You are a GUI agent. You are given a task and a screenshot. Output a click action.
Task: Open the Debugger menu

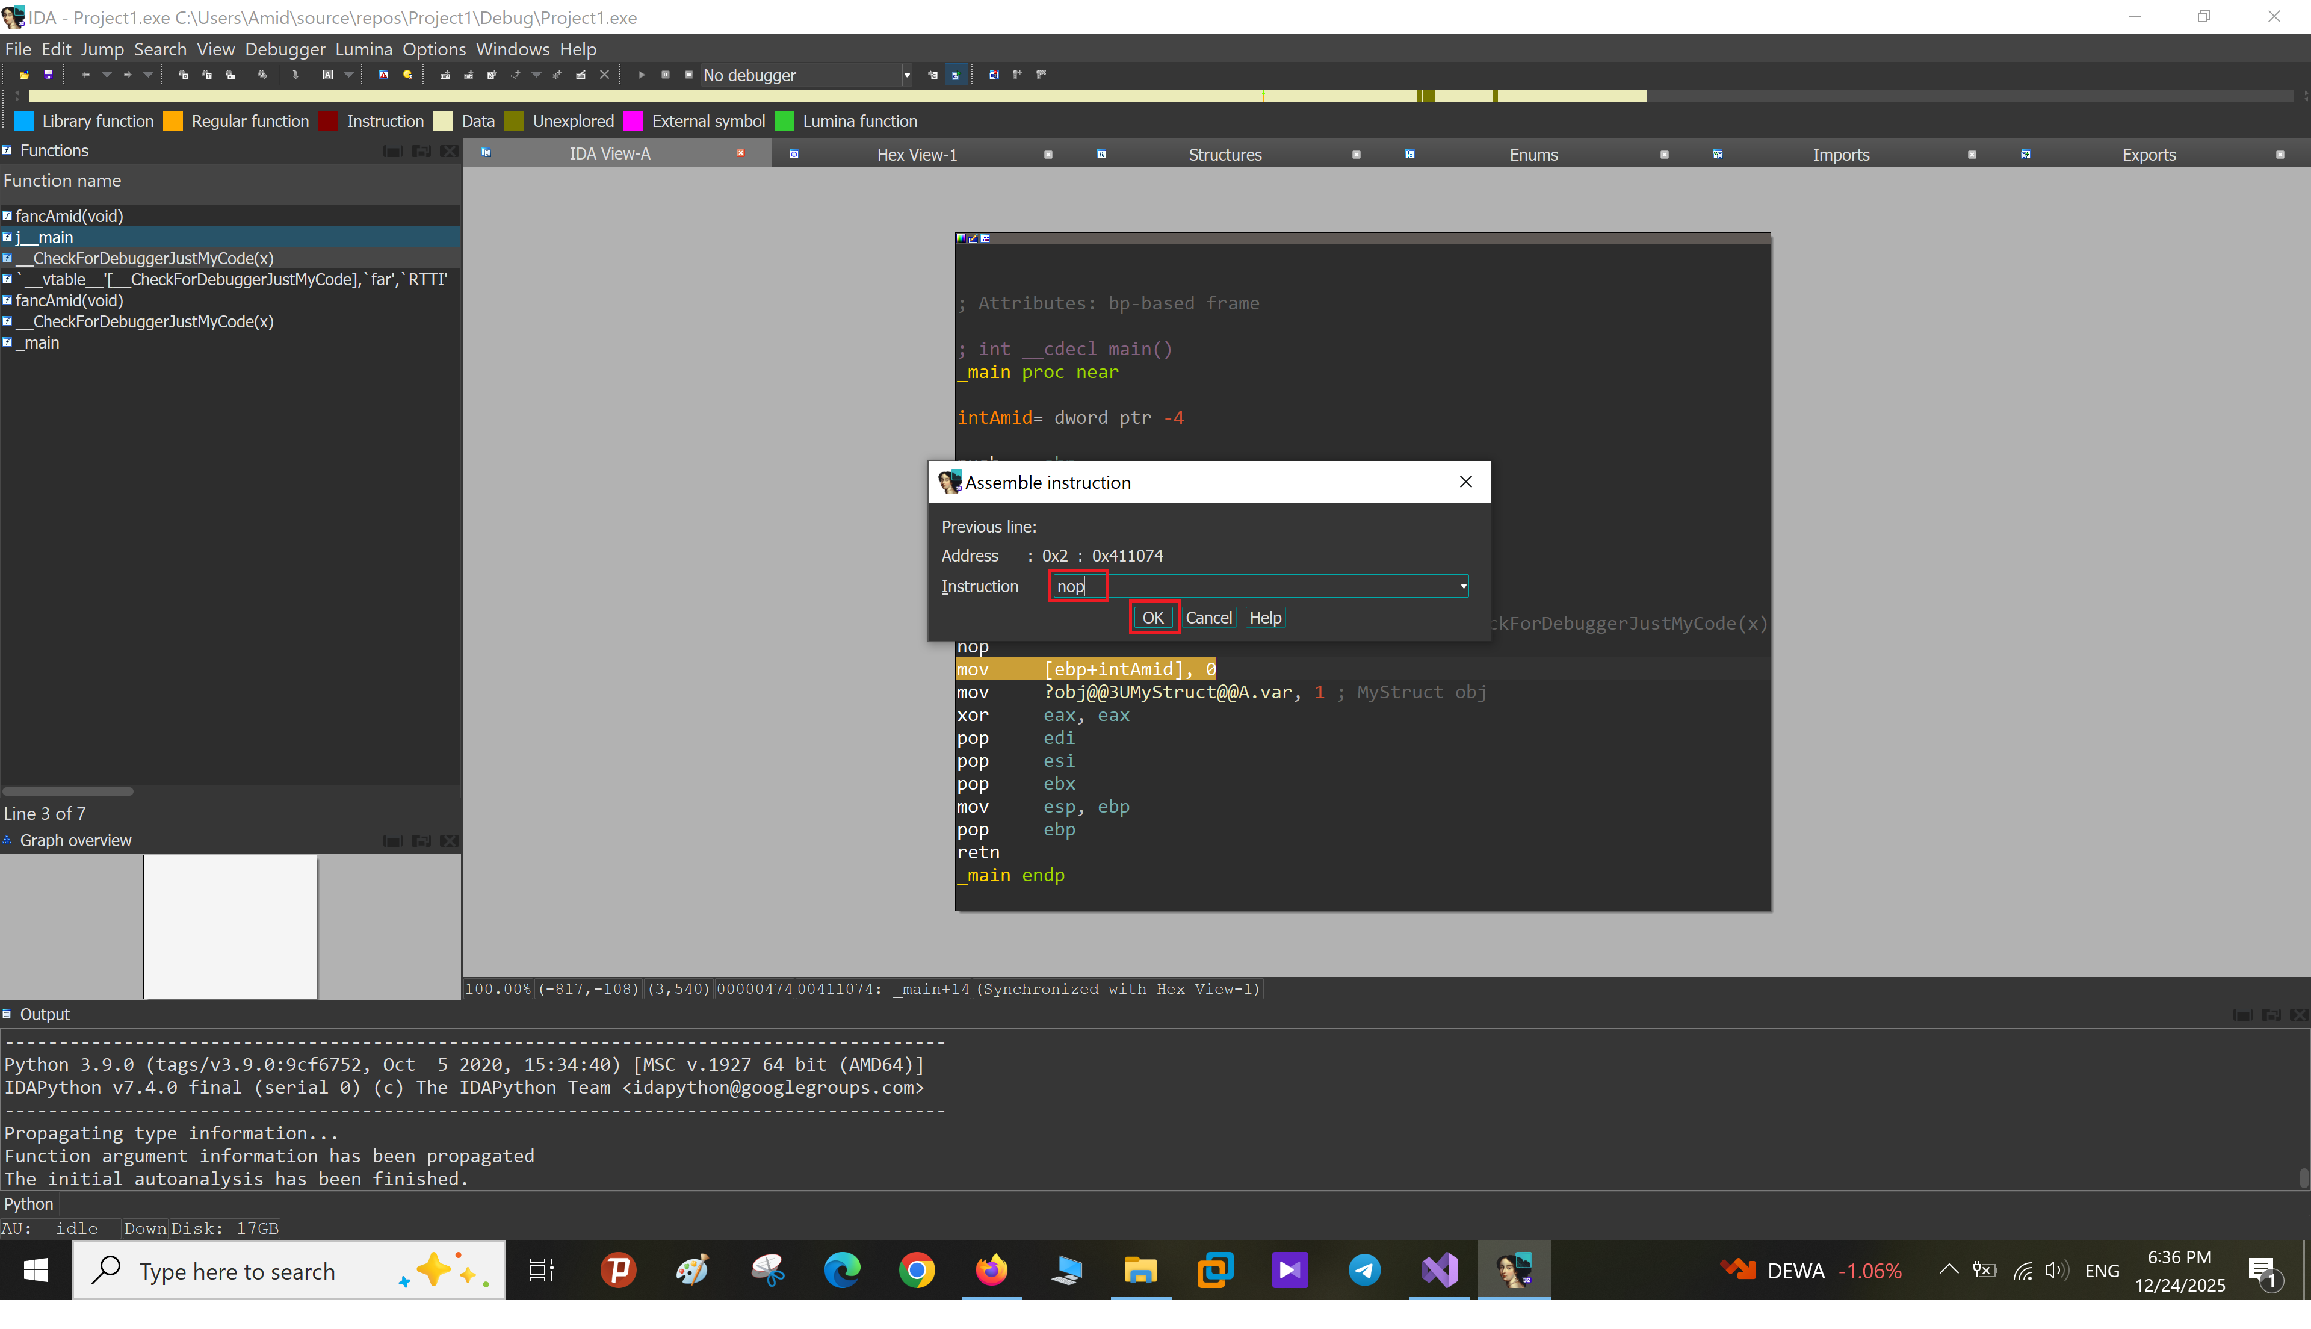click(285, 49)
